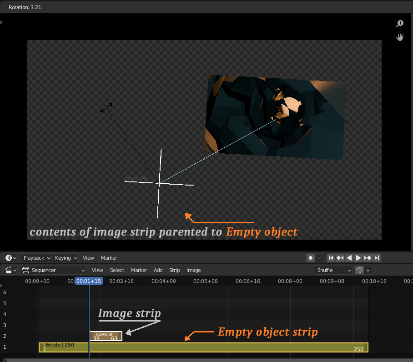This screenshot has width=413, height=362.
Task: Click the current frame indicator 00:01+15
Action: pos(89,281)
